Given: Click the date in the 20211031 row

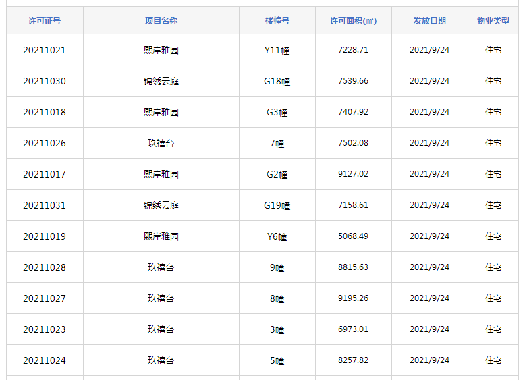Looking at the screenshot, I should click(x=430, y=205).
